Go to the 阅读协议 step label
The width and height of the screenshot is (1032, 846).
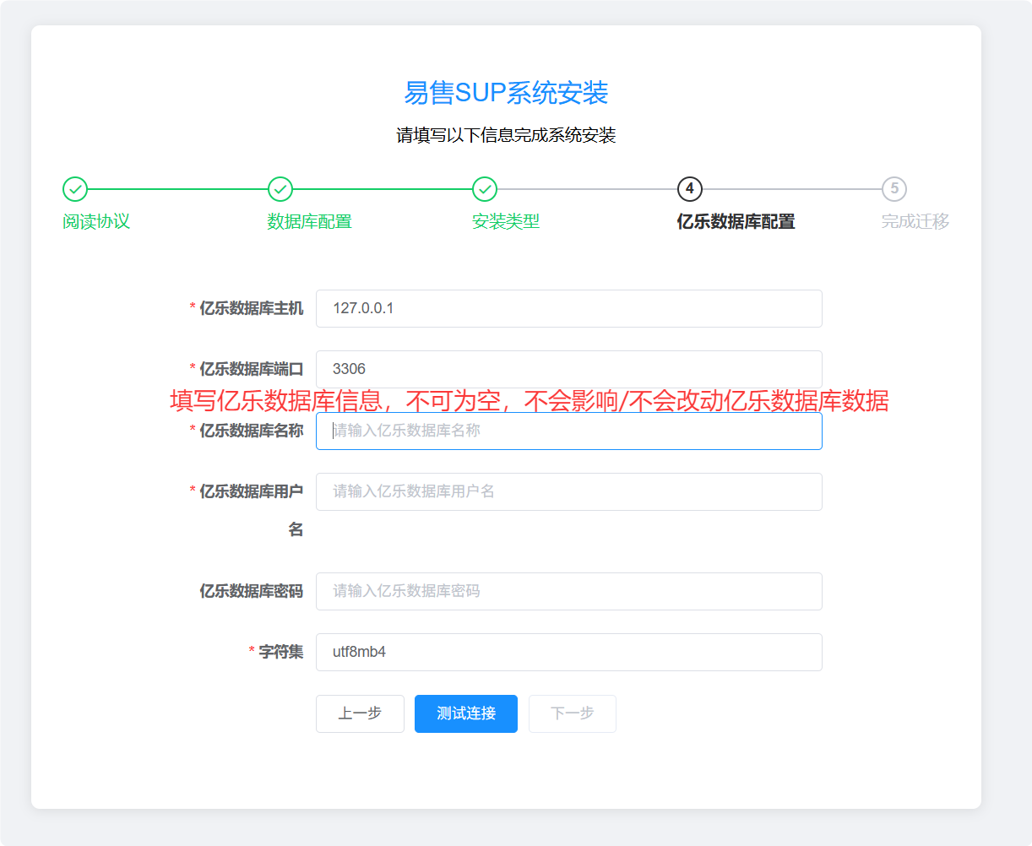[97, 222]
